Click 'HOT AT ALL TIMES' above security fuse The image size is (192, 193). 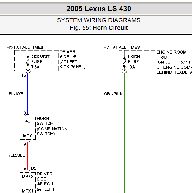[x=25, y=48]
